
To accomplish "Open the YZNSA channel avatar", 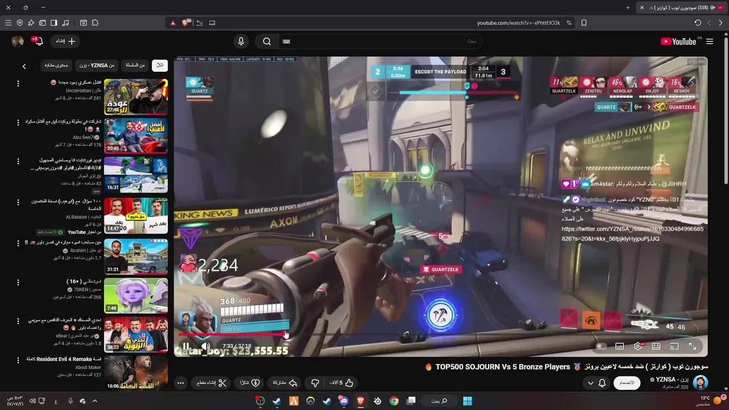I will click(701, 382).
